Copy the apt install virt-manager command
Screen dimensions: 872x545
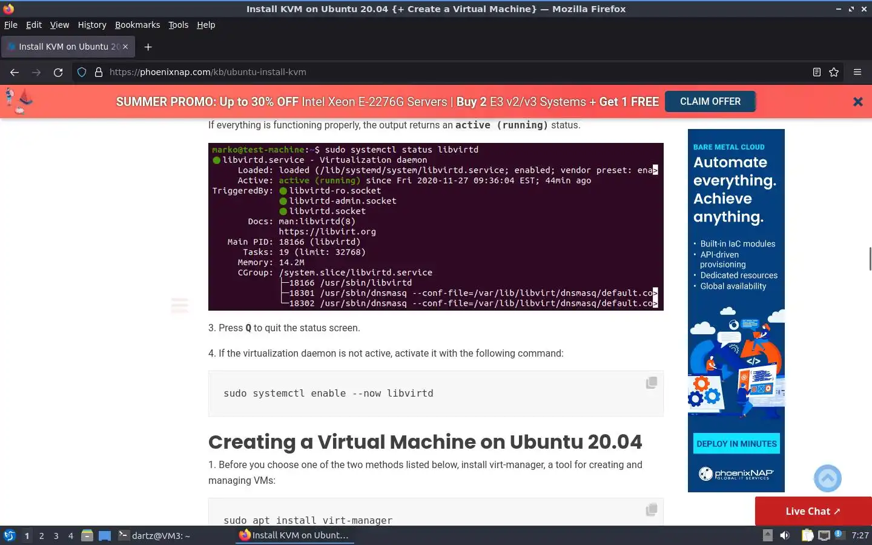pos(652,510)
